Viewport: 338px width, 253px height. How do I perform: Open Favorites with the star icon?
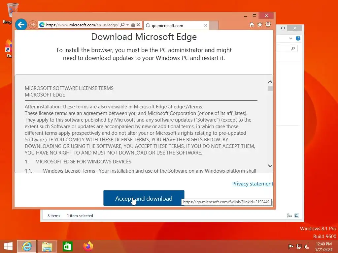pos(260,24)
